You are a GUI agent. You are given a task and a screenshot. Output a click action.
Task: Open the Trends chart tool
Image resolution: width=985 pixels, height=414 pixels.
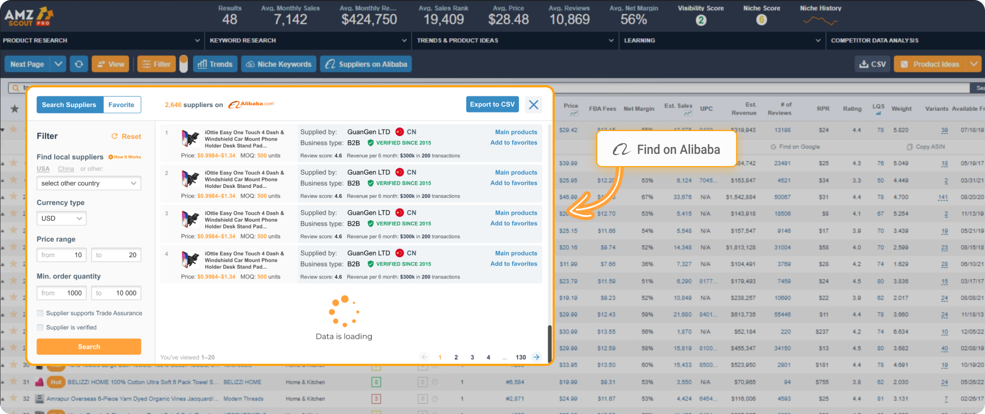click(x=215, y=64)
